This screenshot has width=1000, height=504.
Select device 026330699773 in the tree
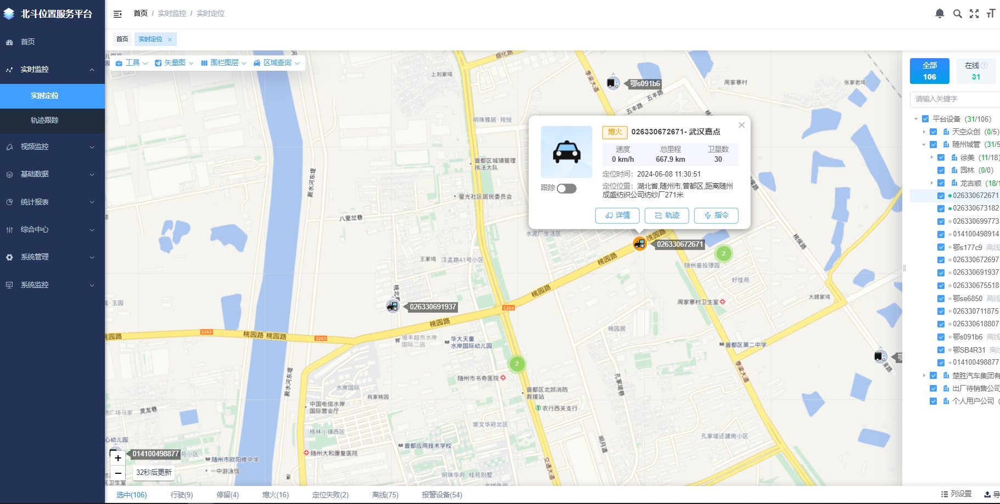coord(976,221)
